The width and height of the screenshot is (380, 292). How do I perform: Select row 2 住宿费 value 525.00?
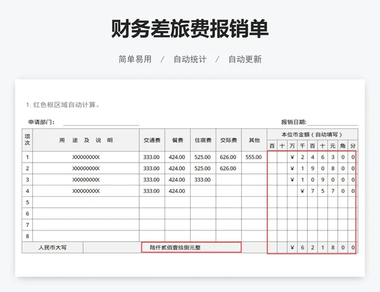[x=203, y=168]
